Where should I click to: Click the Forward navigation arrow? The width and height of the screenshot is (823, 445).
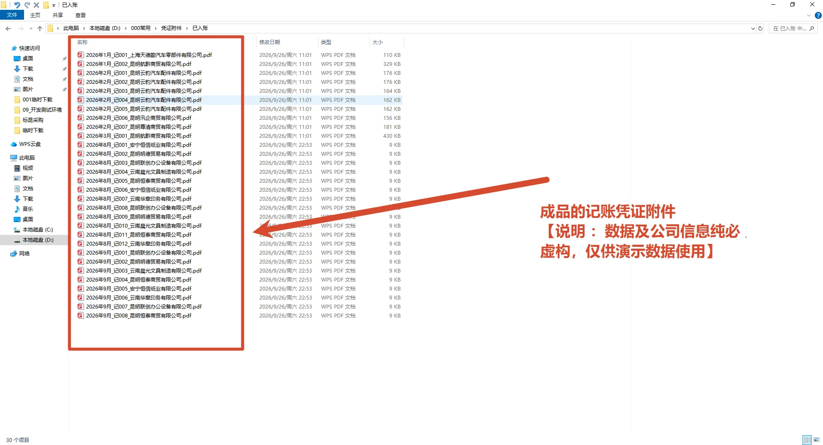pos(21,28)
